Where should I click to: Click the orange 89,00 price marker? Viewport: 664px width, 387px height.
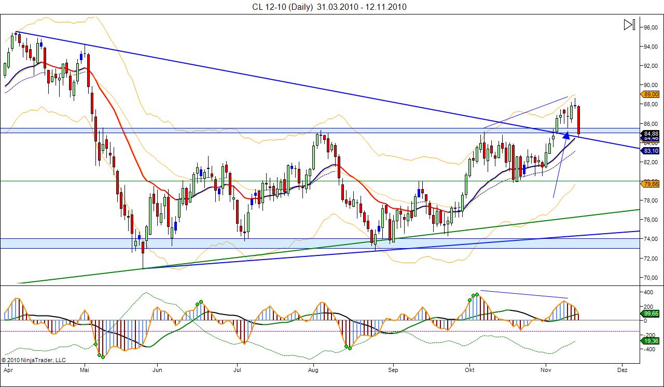point(651,94)
